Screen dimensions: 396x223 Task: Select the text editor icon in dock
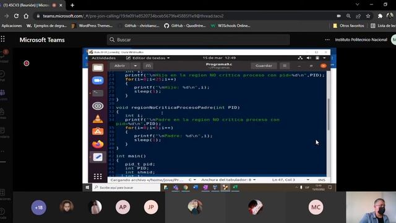point(98,157)
